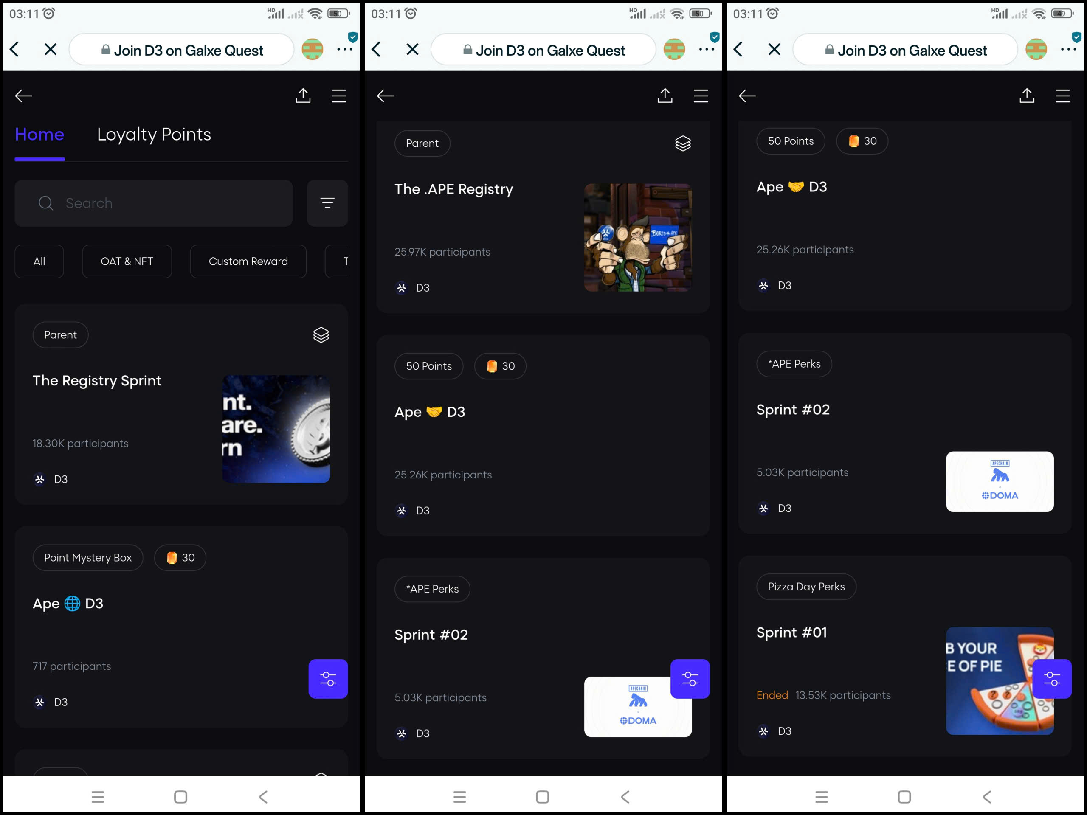The height and width of the screenshot is (815, 1087).
Task: Open three-dots browser menu in first screen
Action: tap(344, 50)
